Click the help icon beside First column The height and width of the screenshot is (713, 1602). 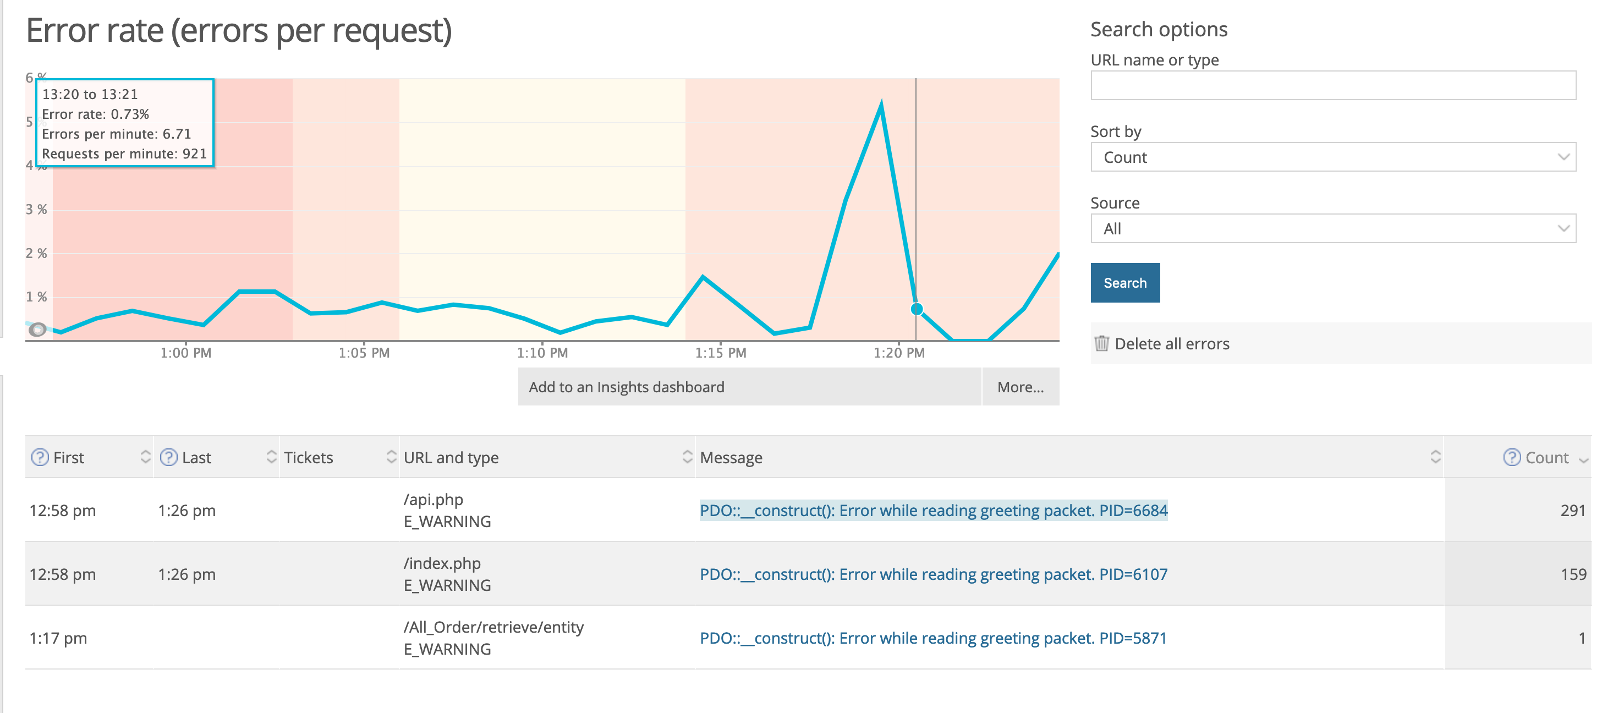(40, 457)
